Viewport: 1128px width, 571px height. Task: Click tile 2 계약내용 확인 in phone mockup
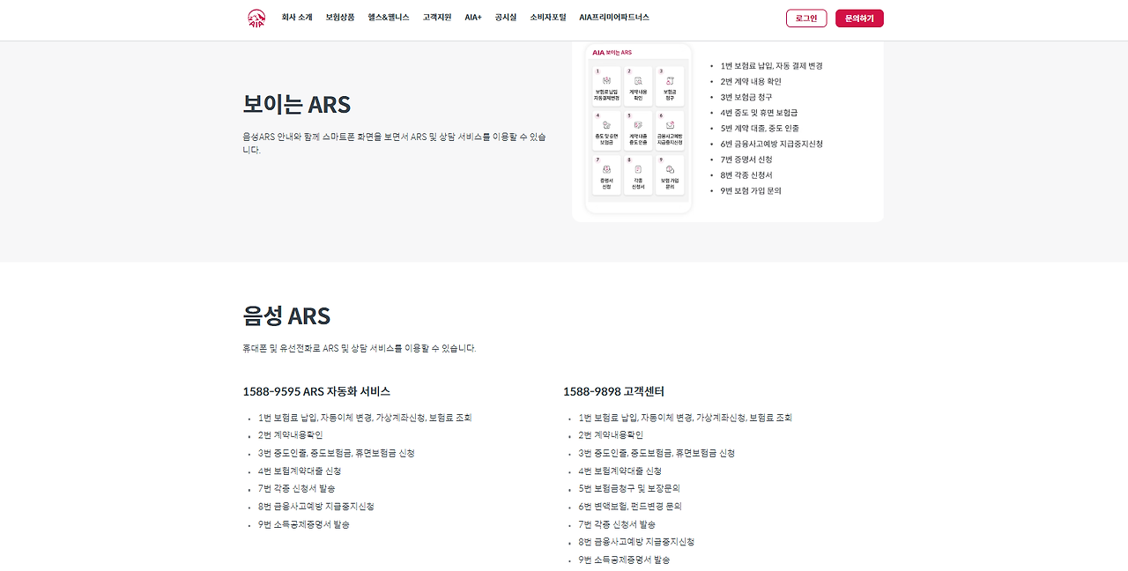pos(638,87)
